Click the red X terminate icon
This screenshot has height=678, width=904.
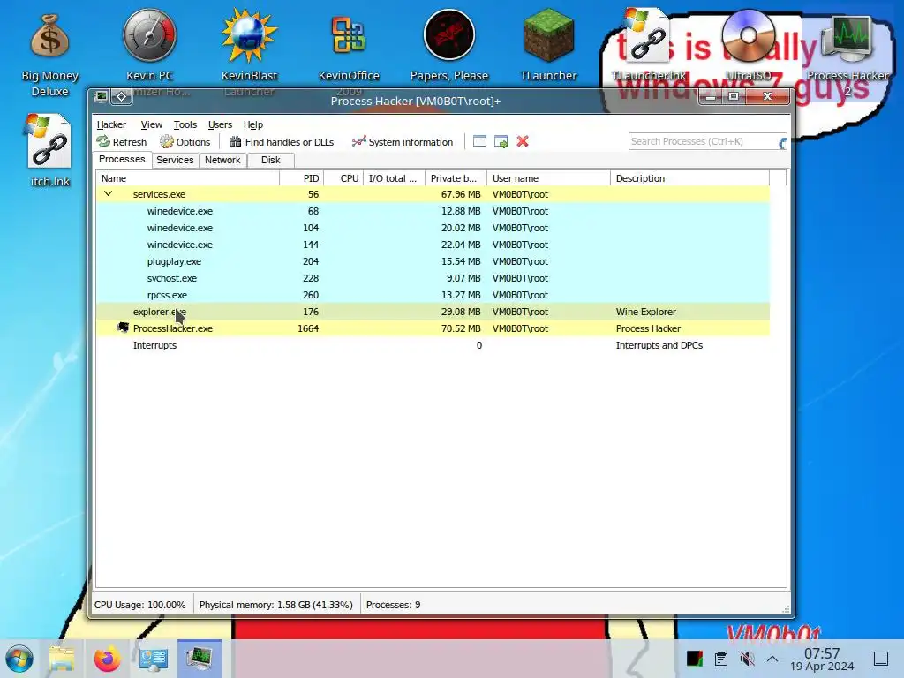pos(523,141)
